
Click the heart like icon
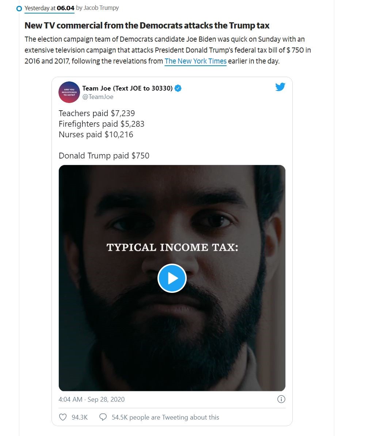[63, 417]
